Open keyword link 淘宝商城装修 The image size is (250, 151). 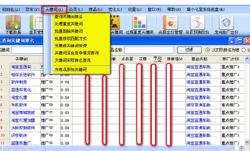tap(23, 112)
